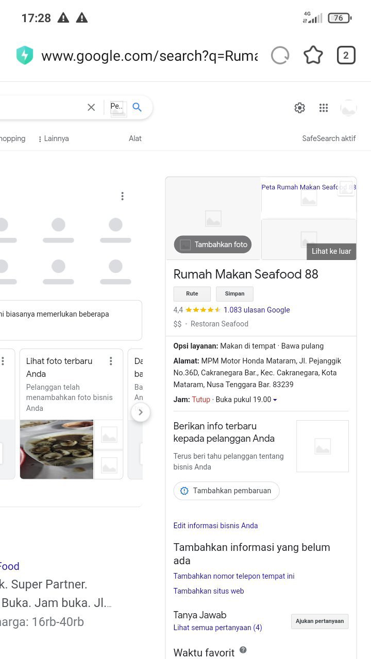Image resolution: width=371 pixels, height=659 pixels.
Task: Expand opening hours dropdown next to Buka pukul 19.00
Action: point(275,400)
